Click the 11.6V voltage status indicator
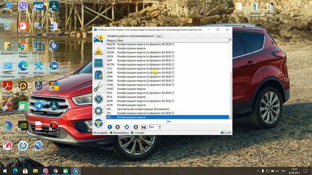Image resolution: width=312 pixels, height=175 pixels. tap(226, 133)
